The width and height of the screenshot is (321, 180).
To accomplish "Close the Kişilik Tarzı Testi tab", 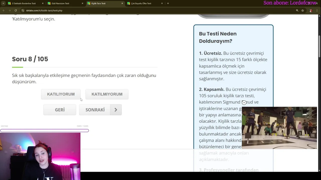I will [122, 3].
